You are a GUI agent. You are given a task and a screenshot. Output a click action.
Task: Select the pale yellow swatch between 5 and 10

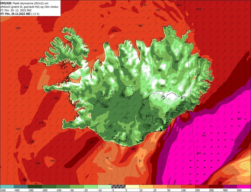click(x=132, y=186)
